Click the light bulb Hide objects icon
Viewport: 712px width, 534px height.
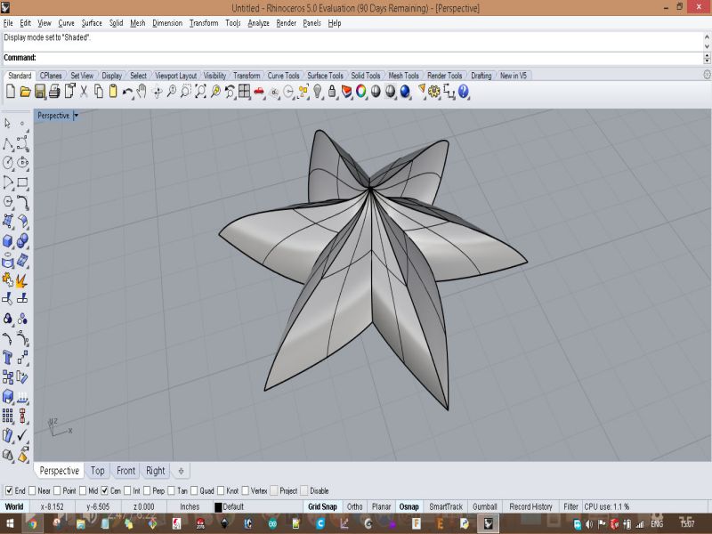click(317, 92)
